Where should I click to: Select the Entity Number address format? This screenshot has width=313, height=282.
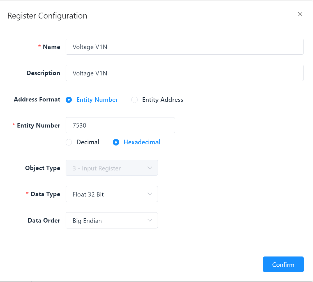[x=69, y=100]
